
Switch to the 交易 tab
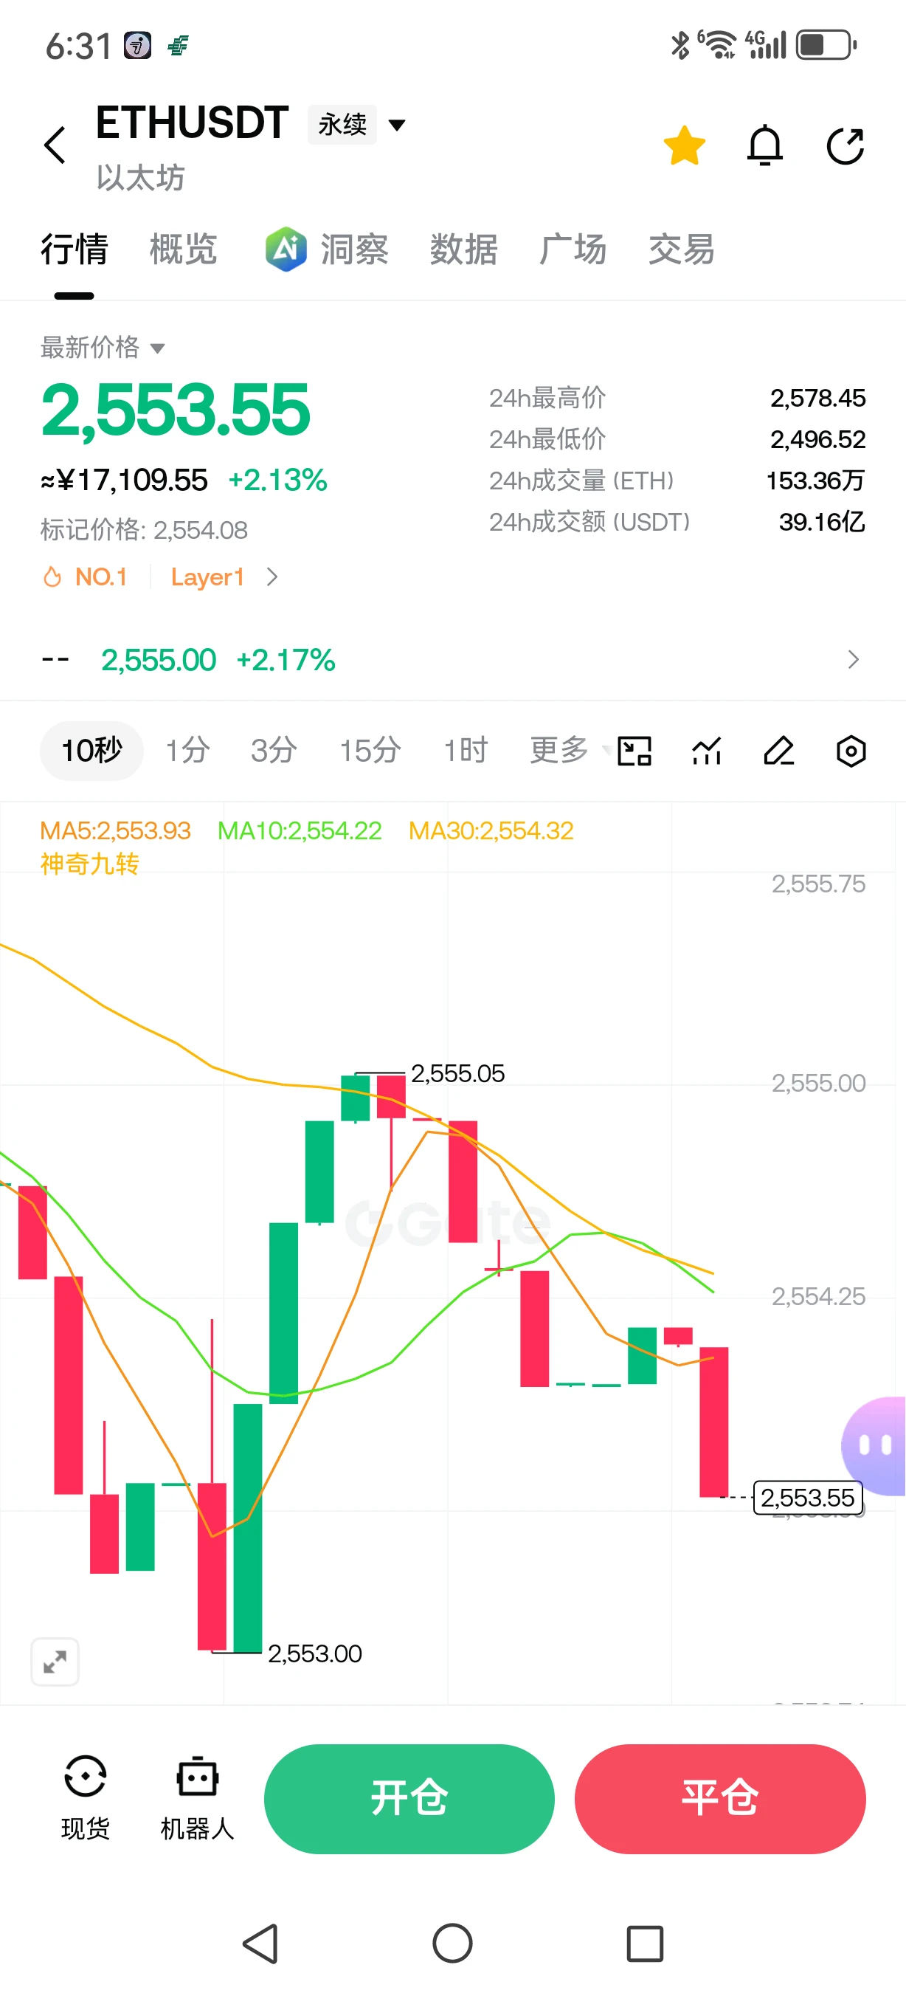click(x=682, y=249)
